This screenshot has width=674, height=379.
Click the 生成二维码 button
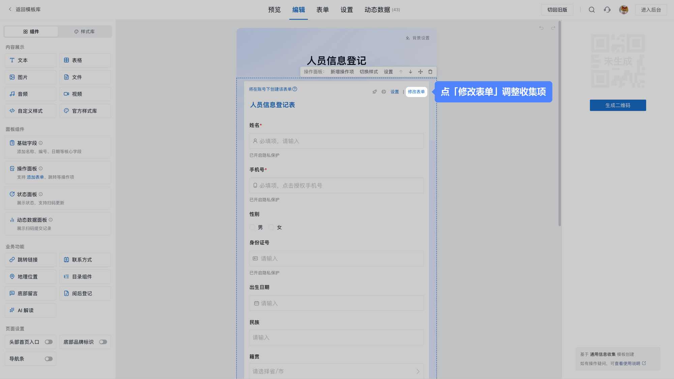point(618,105)
